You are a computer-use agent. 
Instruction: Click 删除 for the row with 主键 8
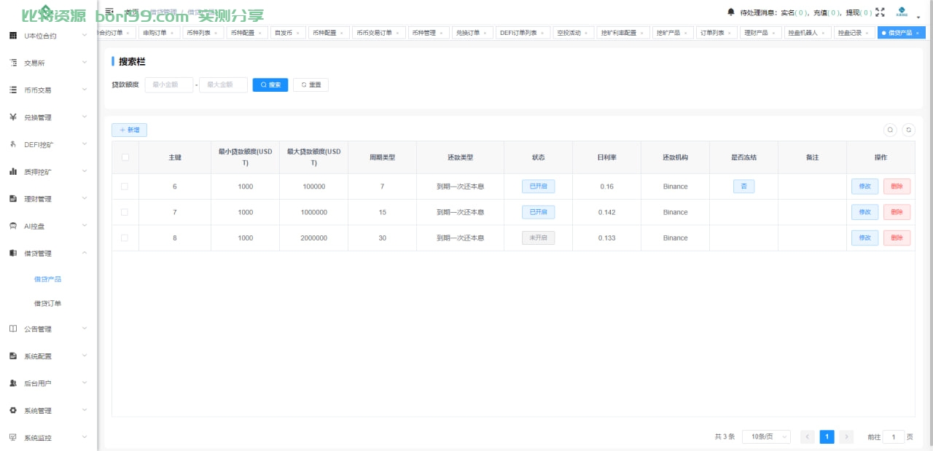click(897, 238)
